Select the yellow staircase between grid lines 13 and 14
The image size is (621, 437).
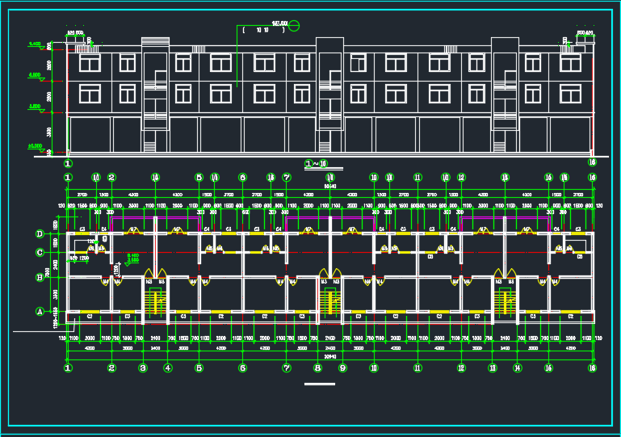click(x=505, y=302)
